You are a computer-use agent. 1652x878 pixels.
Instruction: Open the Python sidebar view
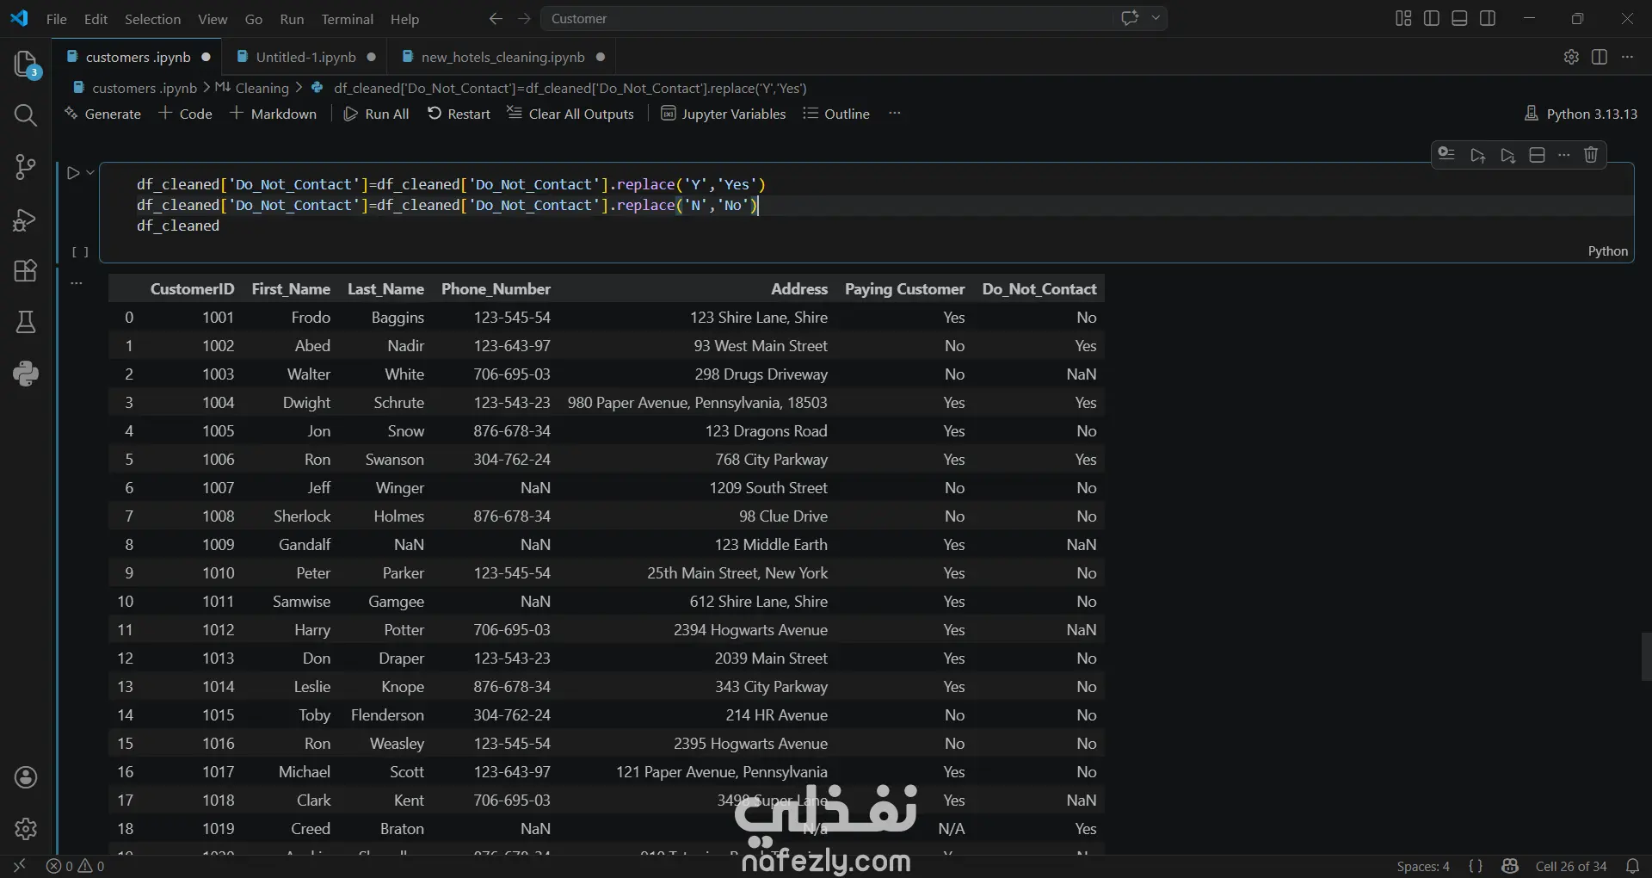(x=26, y=373)
